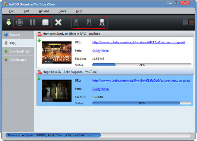Viewport: 197px width, 141px height.
Task: Open the Hurricane Sandy YouTube URL link
Action: 139,42
